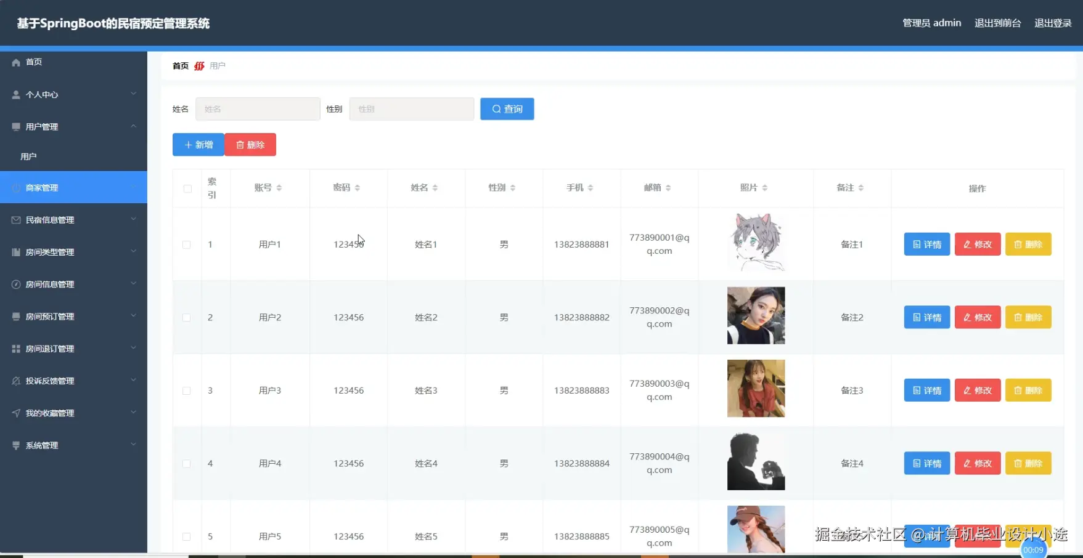Click yellow 删除 for 用户3

click(x=1028, y=390)
